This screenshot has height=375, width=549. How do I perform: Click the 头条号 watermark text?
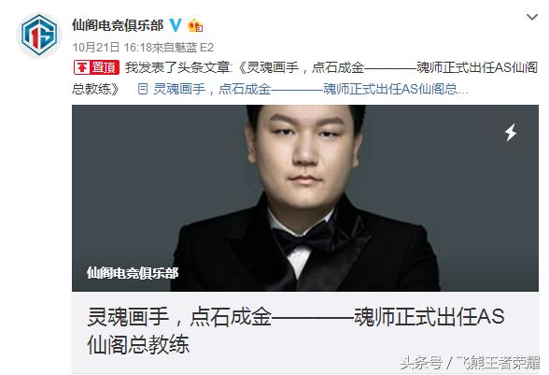point(421,363)
